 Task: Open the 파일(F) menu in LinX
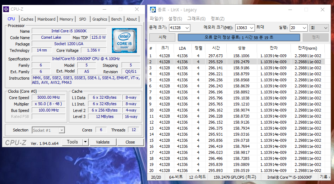pos(156,19)
